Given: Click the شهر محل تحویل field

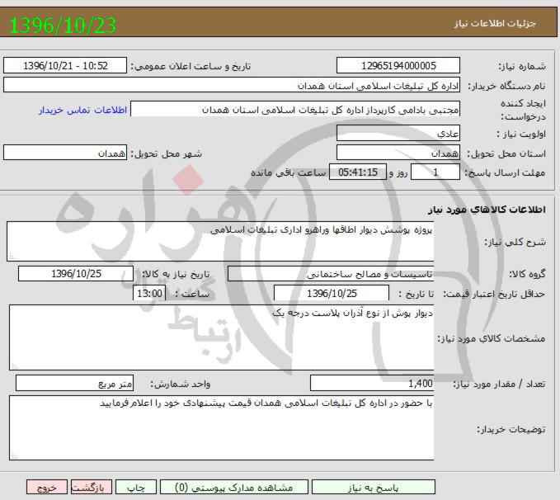Looking at the screenshot, I should (65, 153).
